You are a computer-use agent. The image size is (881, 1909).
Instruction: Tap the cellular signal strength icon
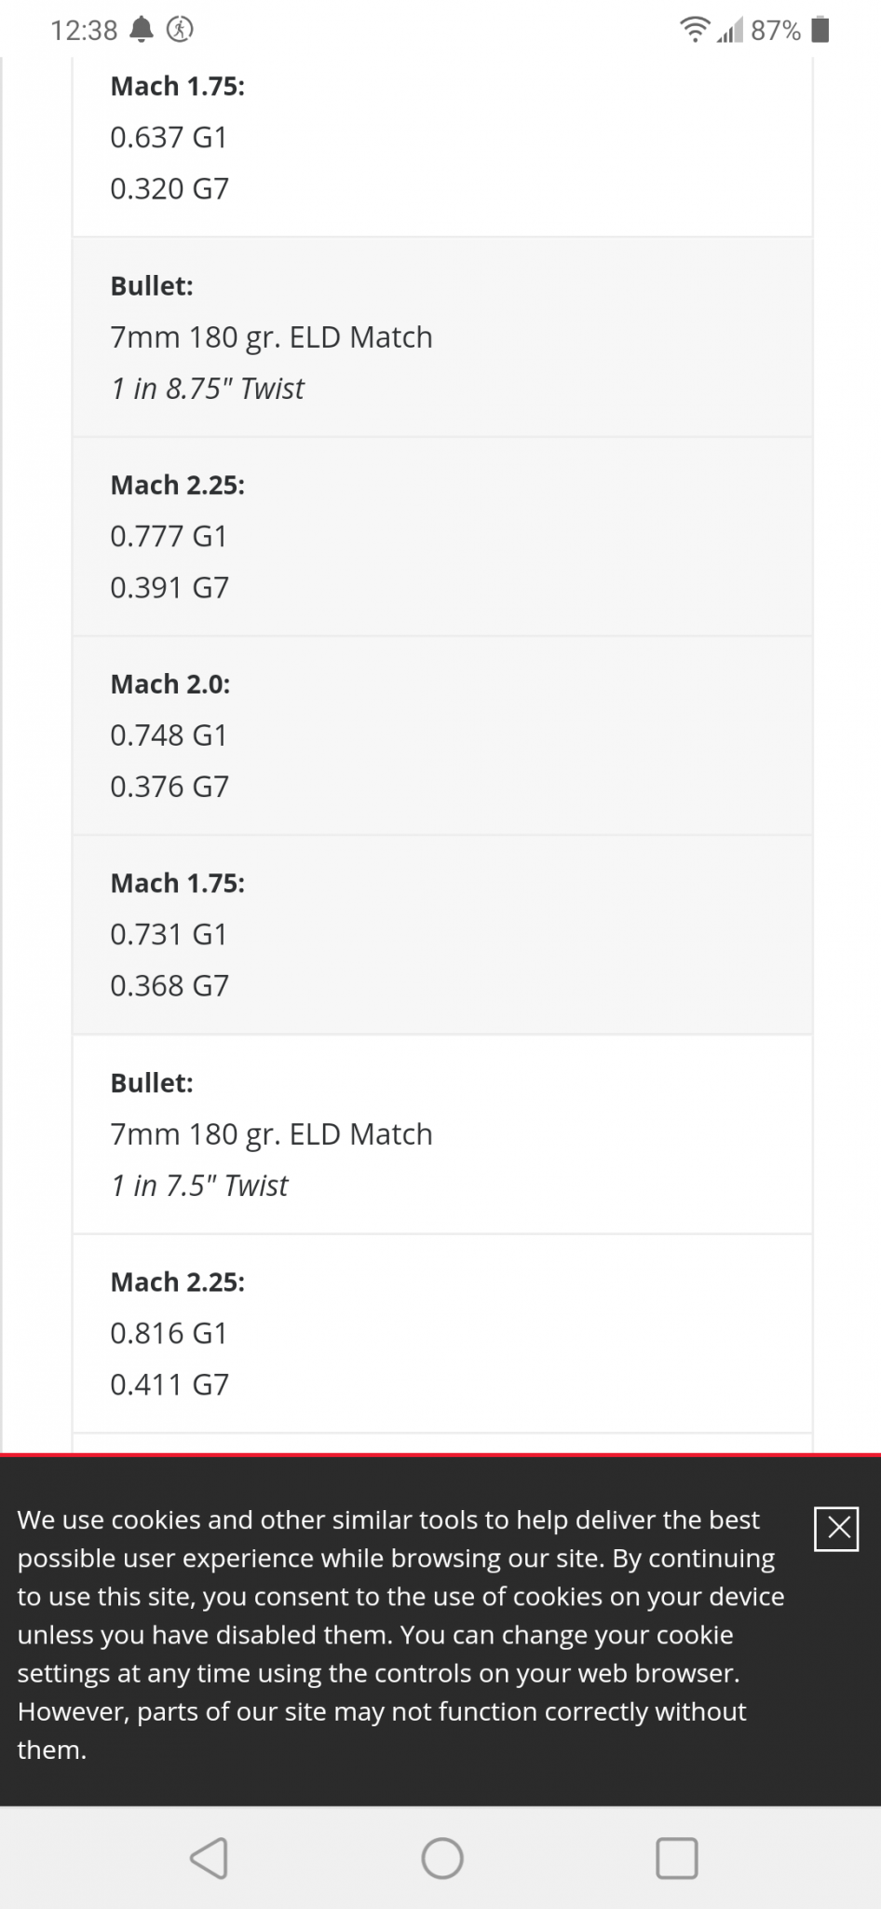(x=729, y=32)
